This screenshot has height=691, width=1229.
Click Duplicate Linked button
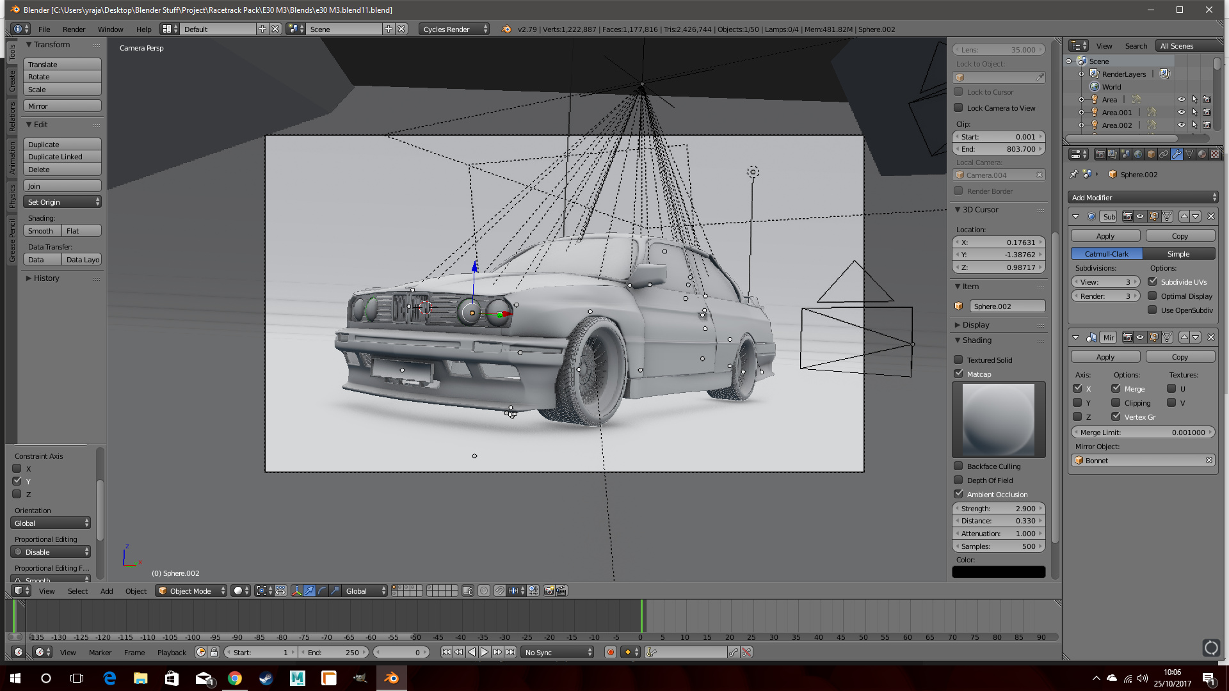click(x=62, y=157)
